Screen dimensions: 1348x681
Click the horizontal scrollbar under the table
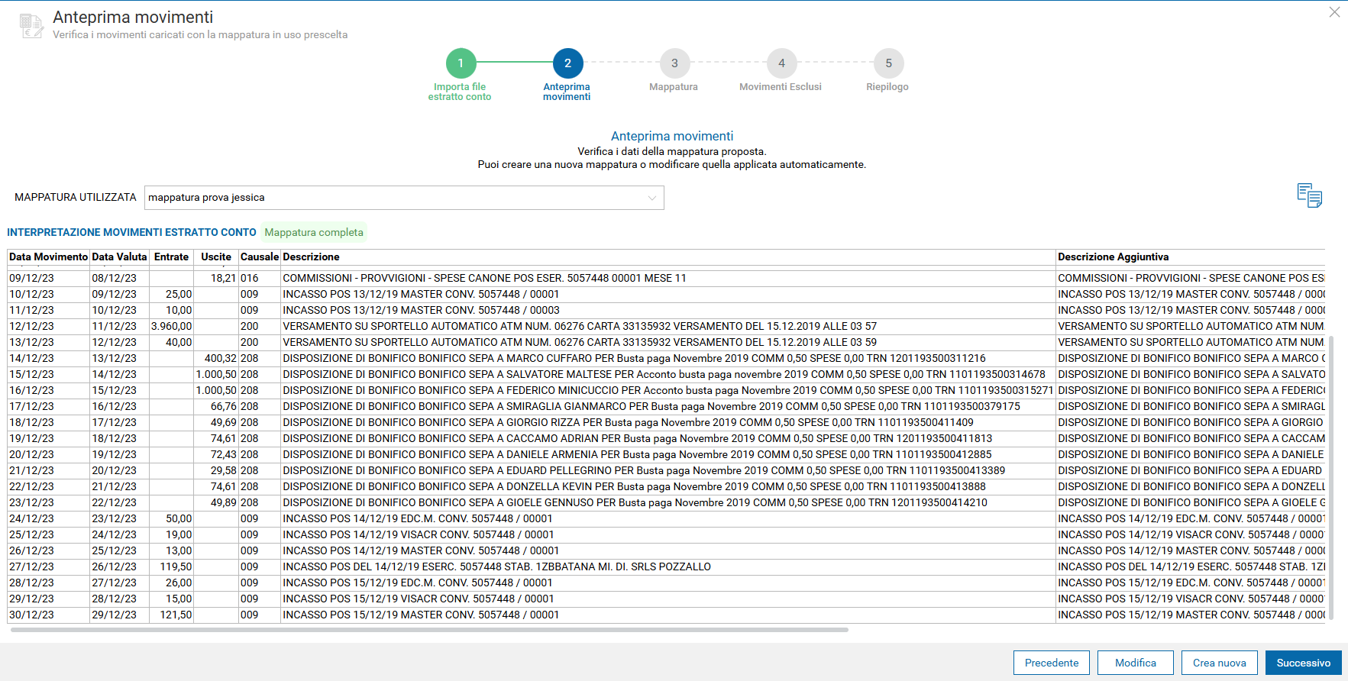pos(429,630)
